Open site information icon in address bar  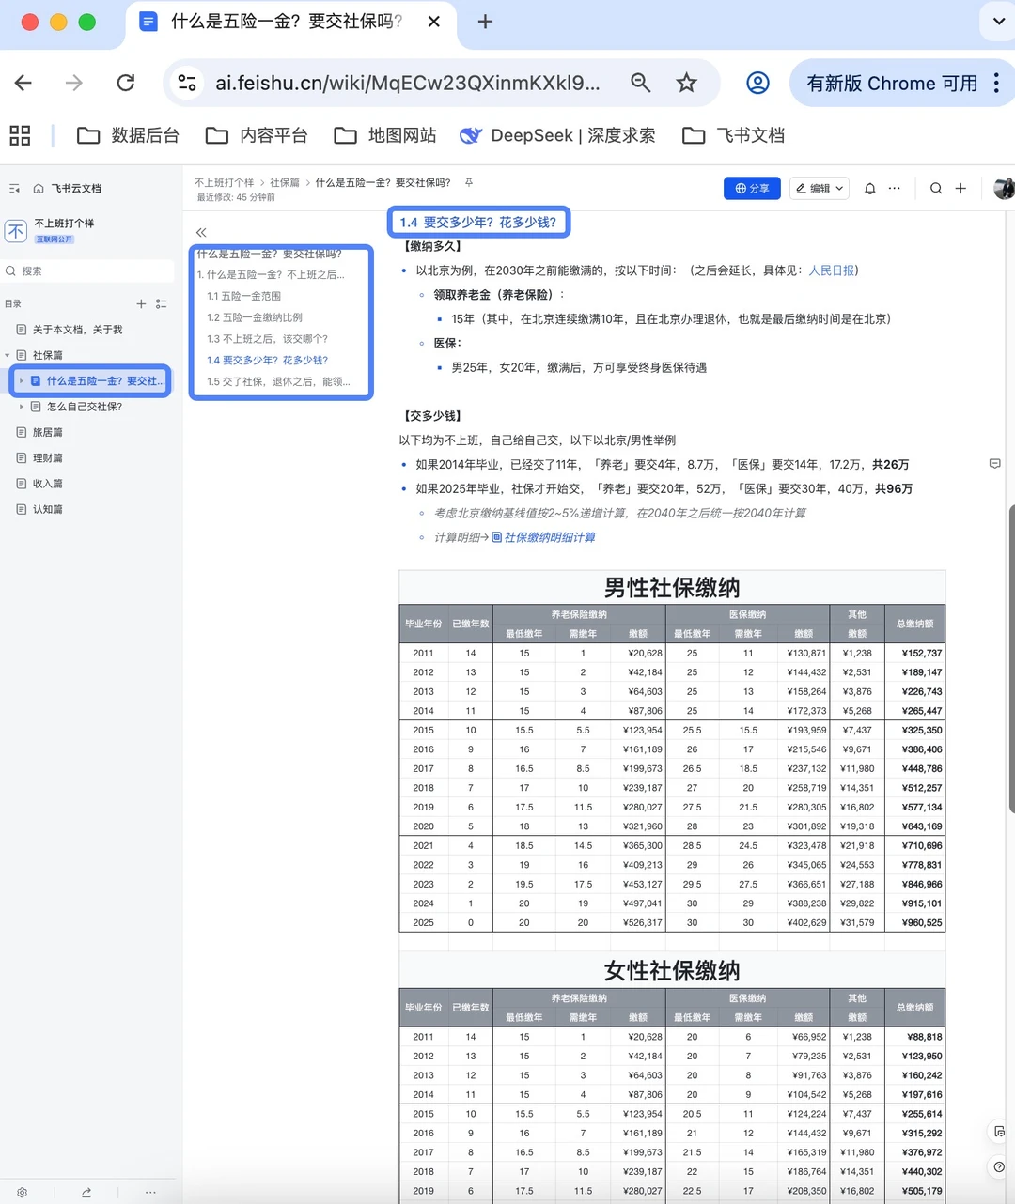tap(187, 83)
